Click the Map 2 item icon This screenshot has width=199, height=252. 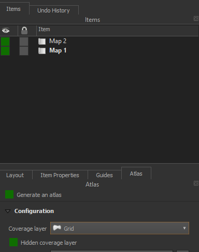click(x=42, y=42)
